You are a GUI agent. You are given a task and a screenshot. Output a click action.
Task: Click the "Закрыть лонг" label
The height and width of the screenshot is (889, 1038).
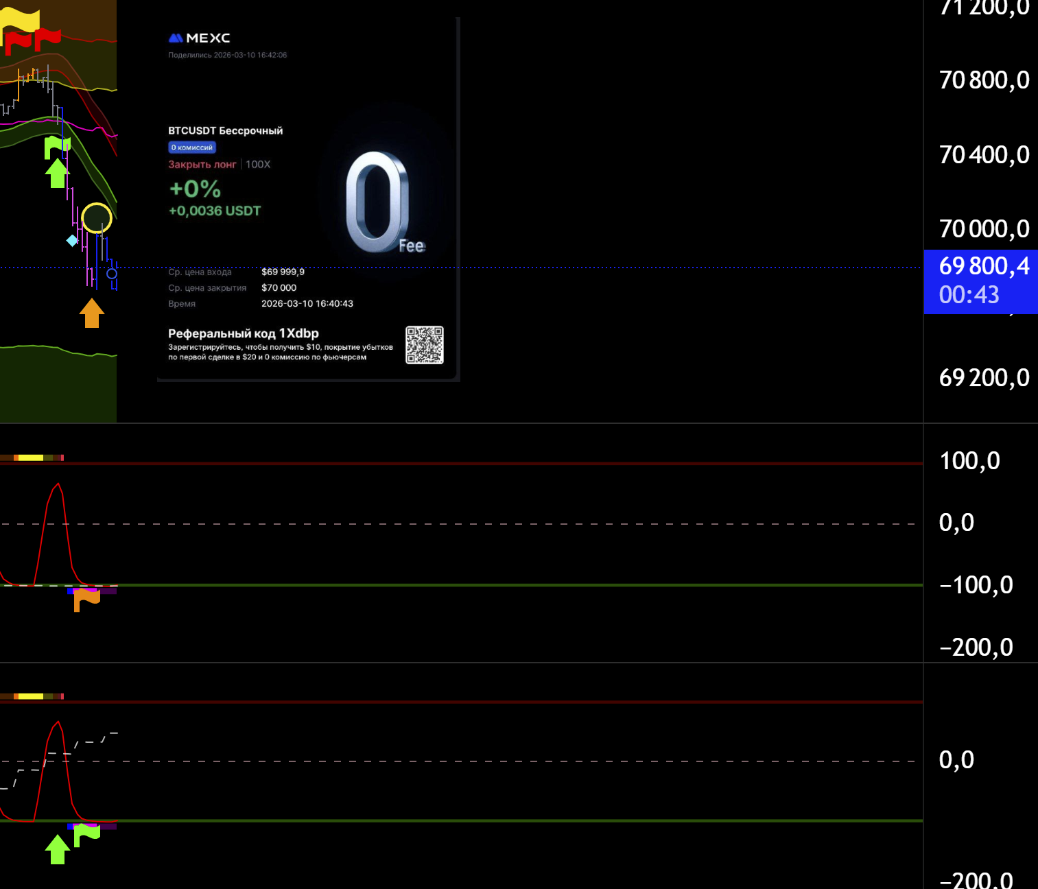pyautogui.click(x=202, y=165)
